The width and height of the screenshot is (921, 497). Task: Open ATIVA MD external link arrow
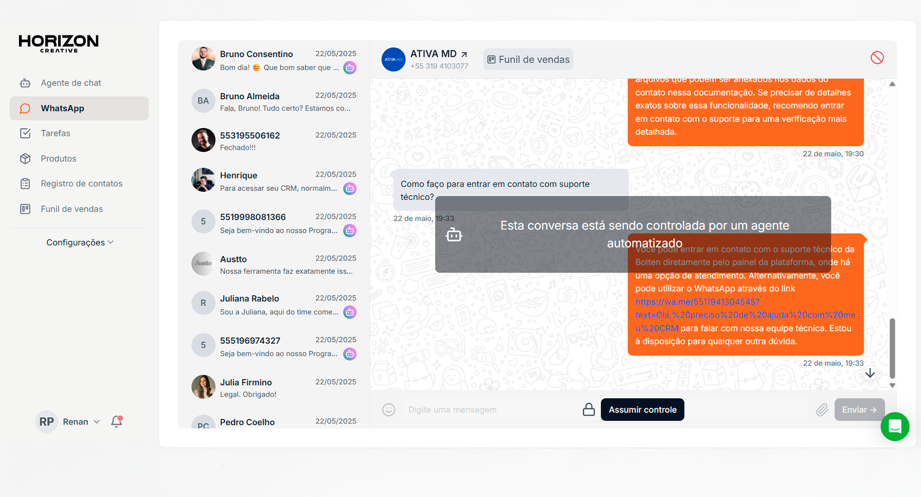(x=464, y=54)
